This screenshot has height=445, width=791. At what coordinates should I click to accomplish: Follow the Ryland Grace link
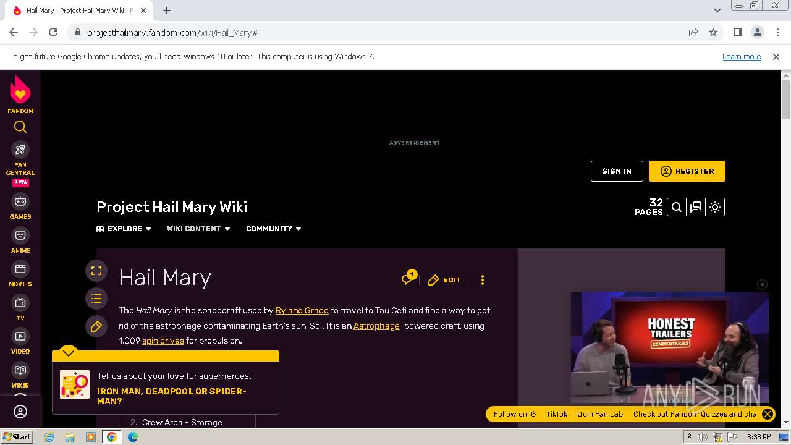[302, 310]
